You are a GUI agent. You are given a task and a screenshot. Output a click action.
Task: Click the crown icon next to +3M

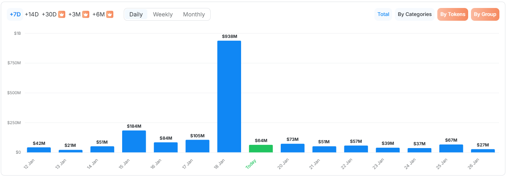pos(86,14)
